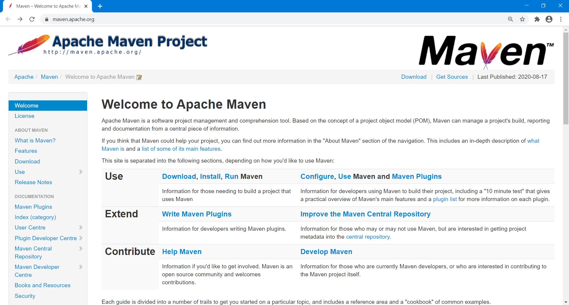Click the large Maven logo image
This screenshot has width=569, height=305.
click(486, 52)
